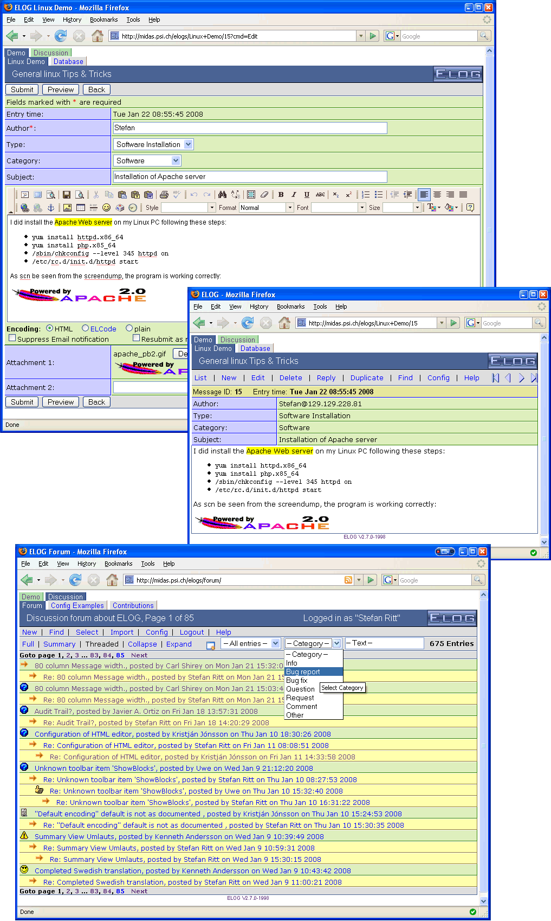This screenshot has width=551, height=921.
Task: Click the Print icon in editor toolbar
Action: [x=164, y=195]
